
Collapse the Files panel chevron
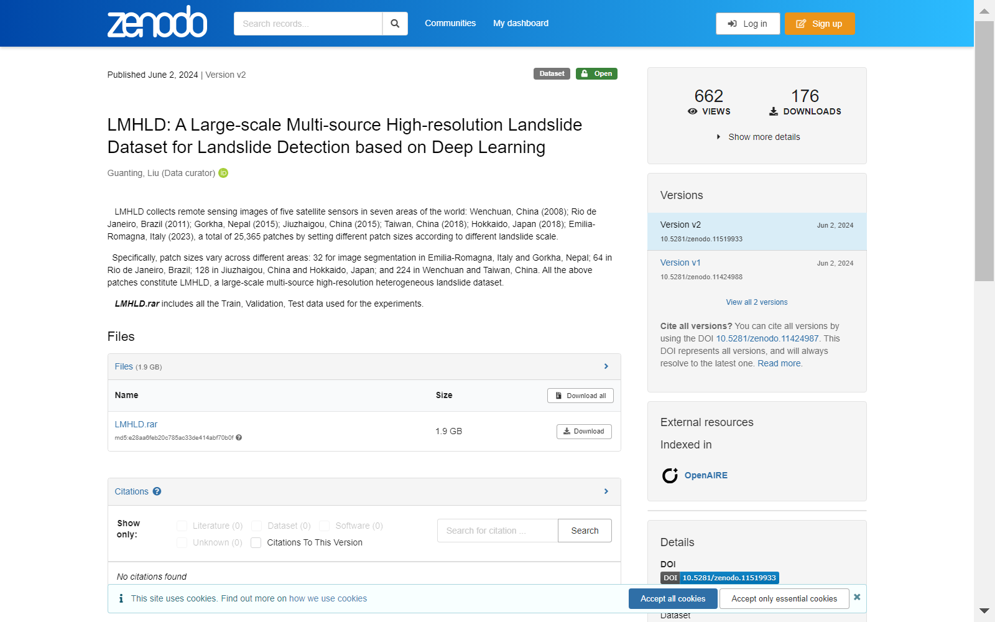[606, 366]
